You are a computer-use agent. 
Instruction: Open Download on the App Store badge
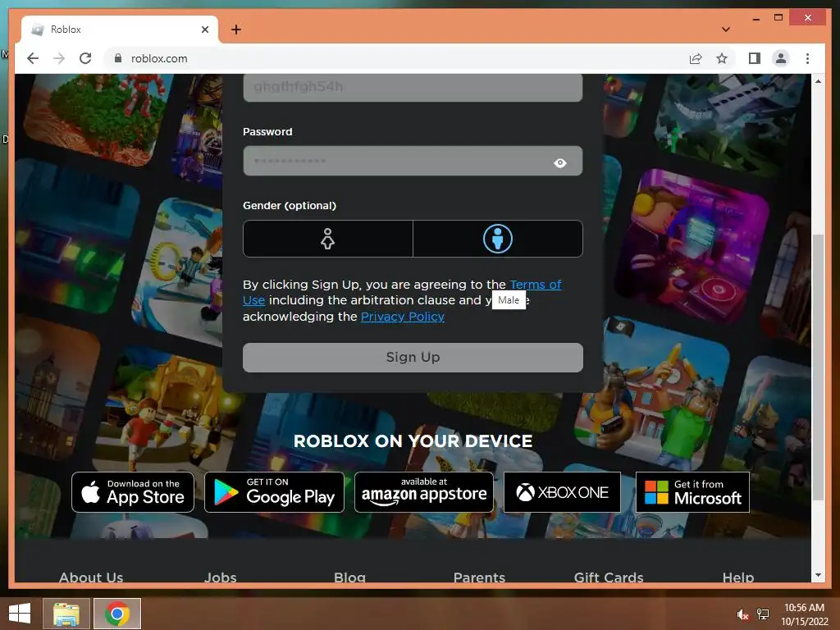click(x=133, y=492)
